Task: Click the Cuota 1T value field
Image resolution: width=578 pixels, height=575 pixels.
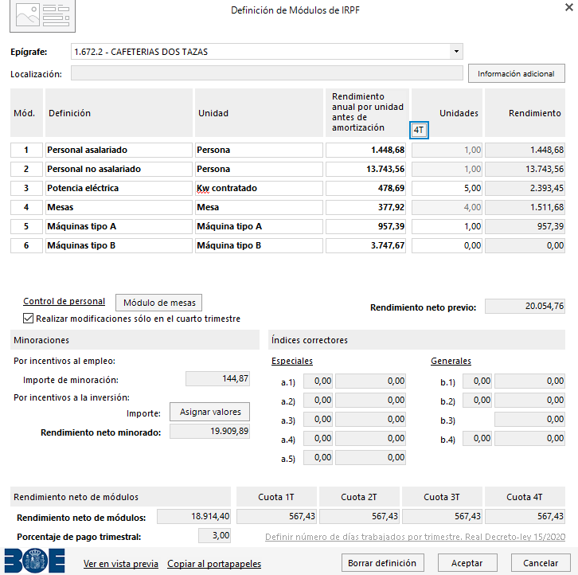Action: pos(276,516)
